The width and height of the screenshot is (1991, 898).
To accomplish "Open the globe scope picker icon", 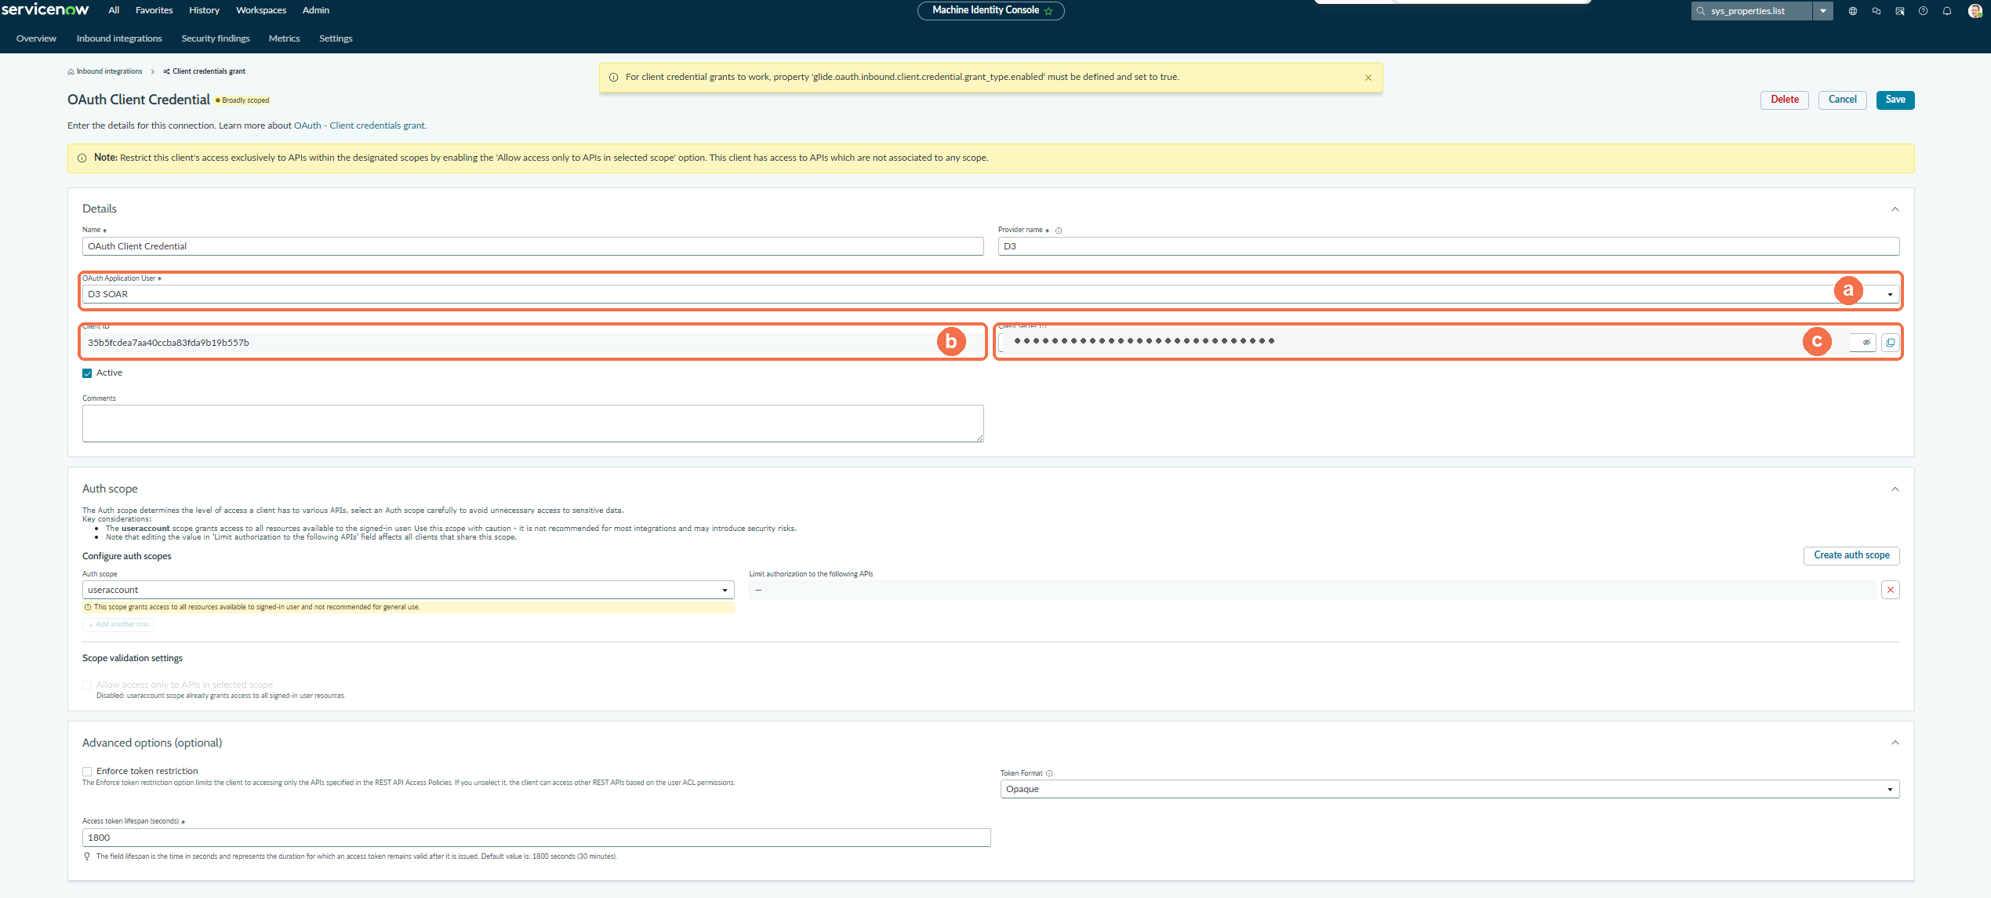I will tap(1853, 11).
